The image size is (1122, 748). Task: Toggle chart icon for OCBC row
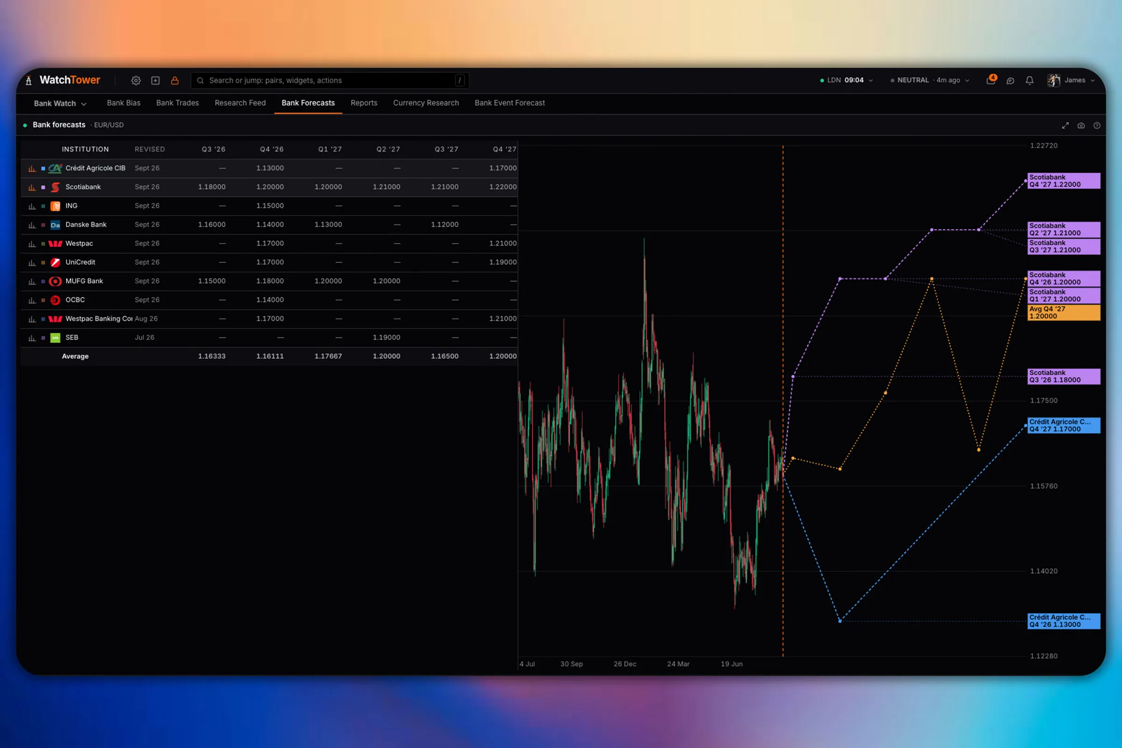(32, 300)
